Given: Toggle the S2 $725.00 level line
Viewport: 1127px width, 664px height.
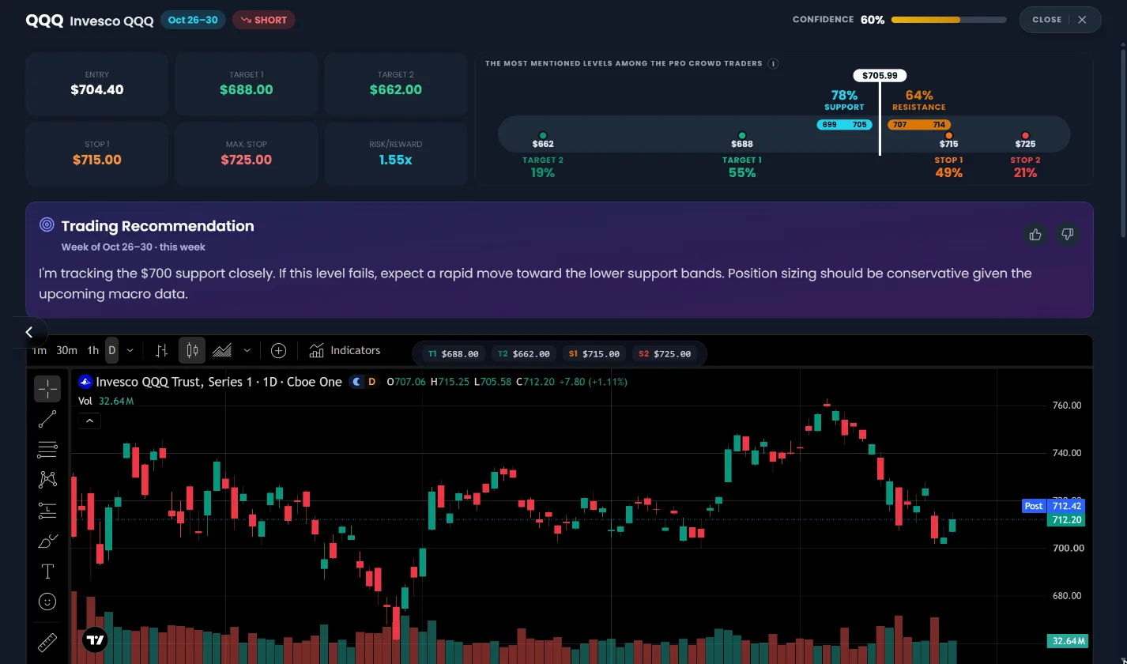Looking at the screenshot, I should click(663, 354).
